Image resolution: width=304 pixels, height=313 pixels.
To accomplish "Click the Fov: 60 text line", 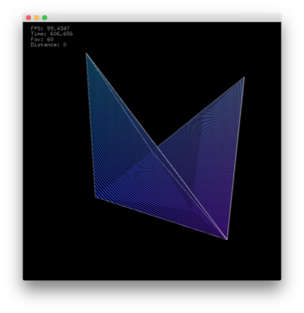I will coord(42,39).
